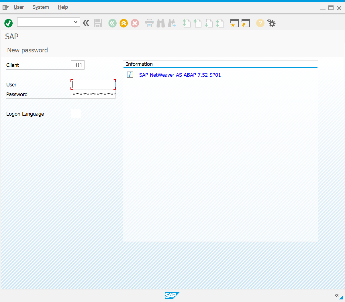Click the Client field showing 001
Viewport: 345px width, 302px height.
coord(78,65)
